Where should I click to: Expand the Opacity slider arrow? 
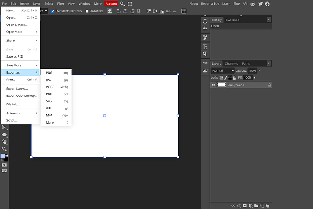pyautogui.click(x=259, y=71)
